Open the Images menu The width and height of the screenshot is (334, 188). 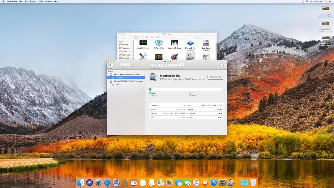point(32,1)
